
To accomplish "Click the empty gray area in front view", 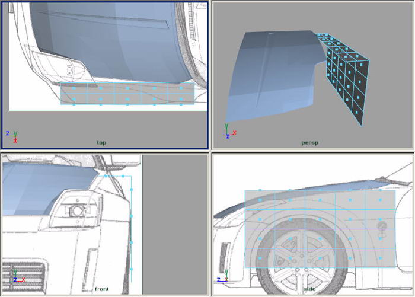I will click(173, 225).
